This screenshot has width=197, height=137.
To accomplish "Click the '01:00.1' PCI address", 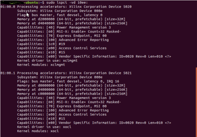I will pos(8,73).
